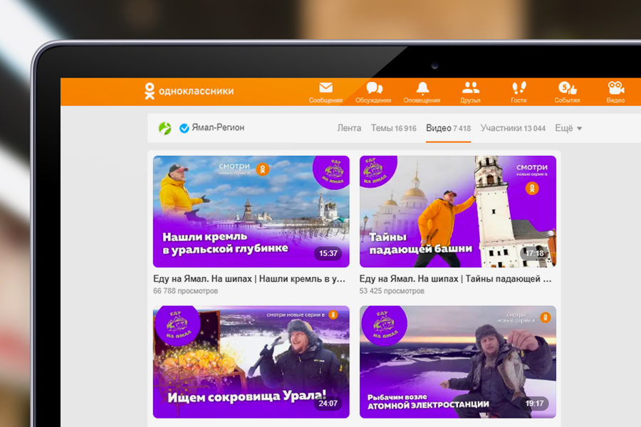Viewport: 641px width, 427px height.
Task: Play video 'Рыбачим возле атомной электростанции'
Action: [x=458, y=362]
